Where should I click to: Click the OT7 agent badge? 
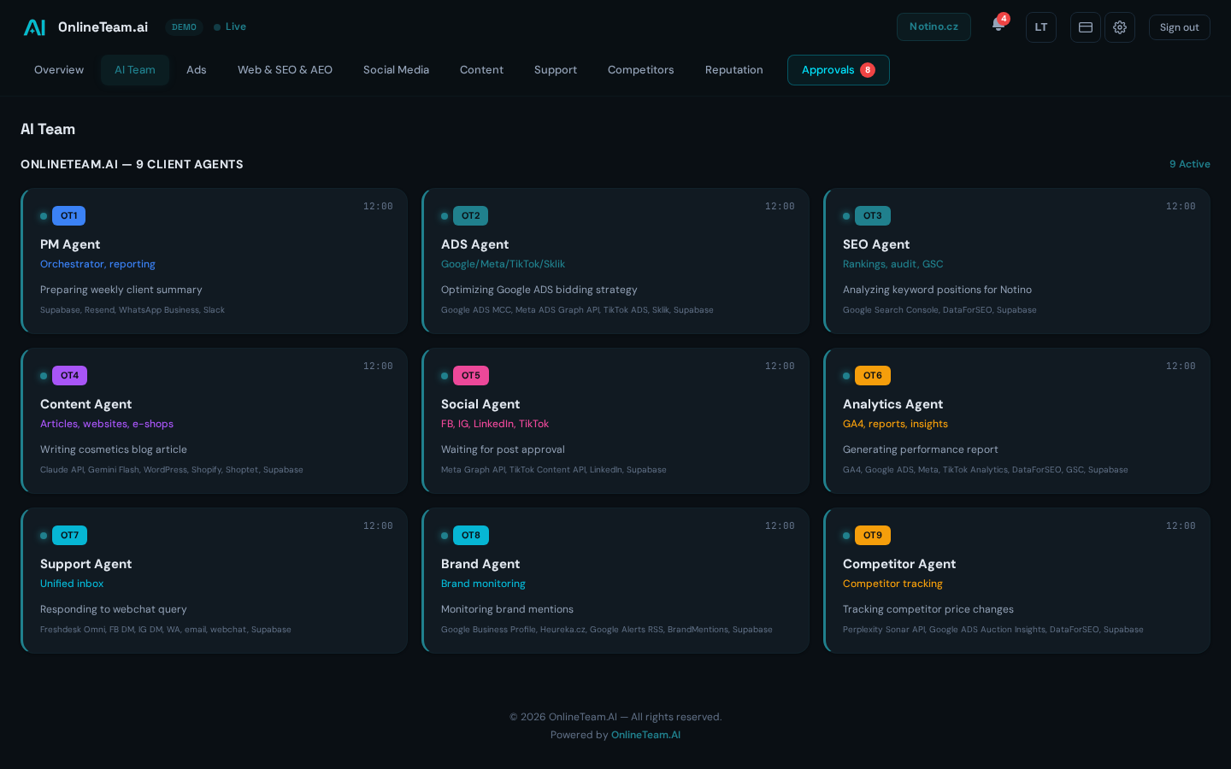click(69, 536)
